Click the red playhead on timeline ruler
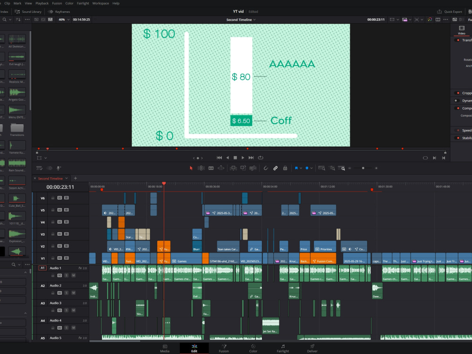Viewport: 472px width, 354px height. tap(164, 183)
